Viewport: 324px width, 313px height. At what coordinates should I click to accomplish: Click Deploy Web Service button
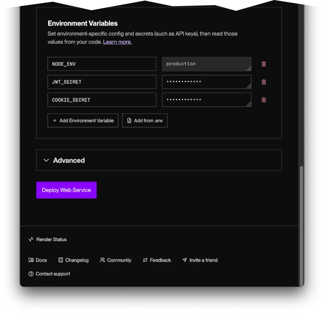[66, 190]
